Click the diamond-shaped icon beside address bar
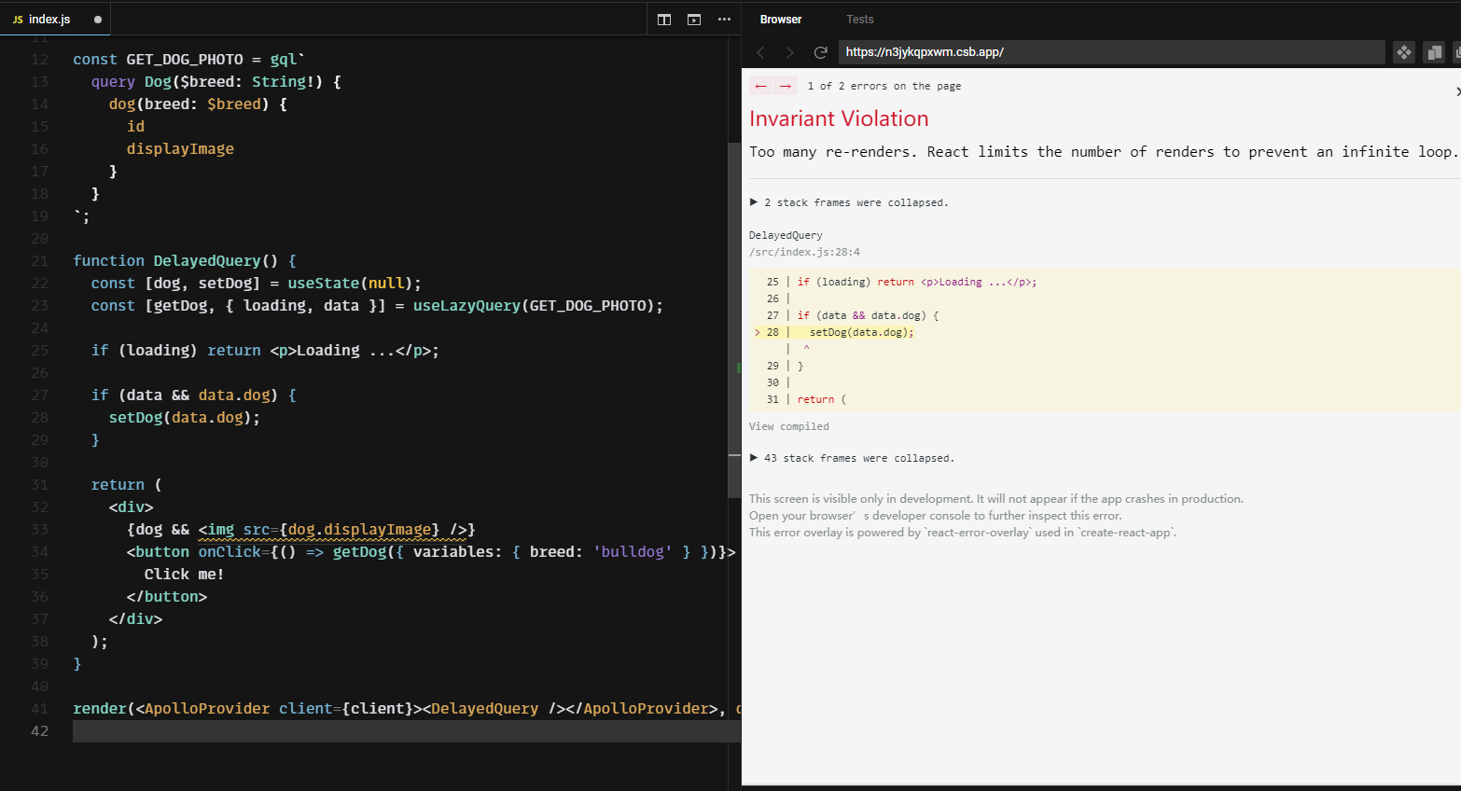This screenshot has height=791, width=1461. (x=1404, y=52)
